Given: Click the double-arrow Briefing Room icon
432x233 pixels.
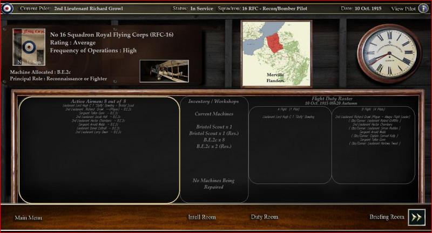Looking at the screenshot, I should pyautogui.click(x=416, y=217).
